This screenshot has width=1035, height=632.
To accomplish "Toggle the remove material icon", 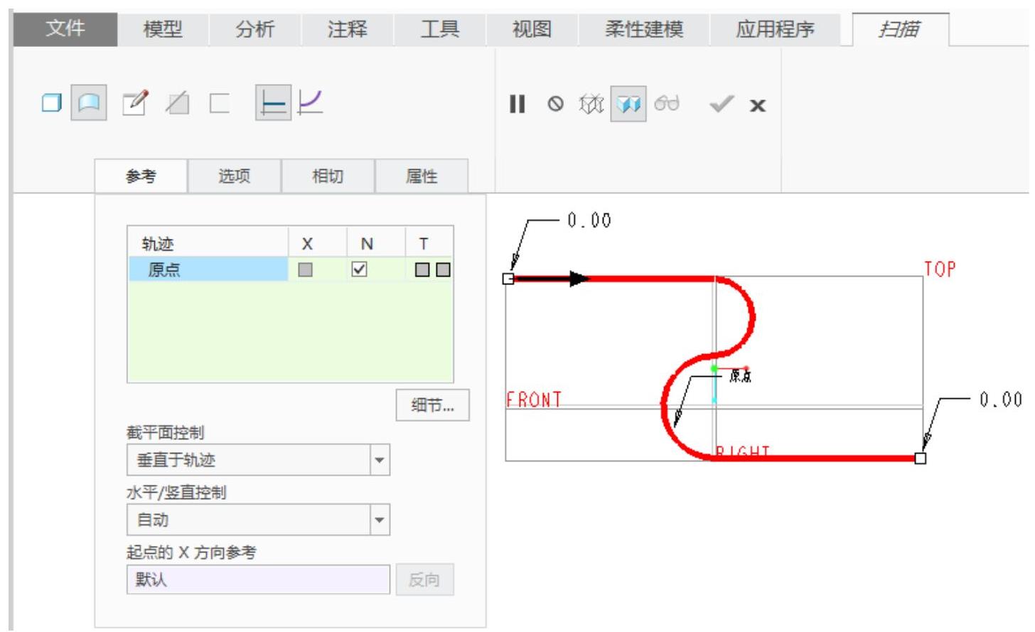I will tap(178, 104).
